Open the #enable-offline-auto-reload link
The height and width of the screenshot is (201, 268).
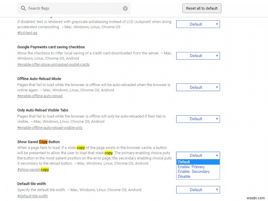pos(40,96)
